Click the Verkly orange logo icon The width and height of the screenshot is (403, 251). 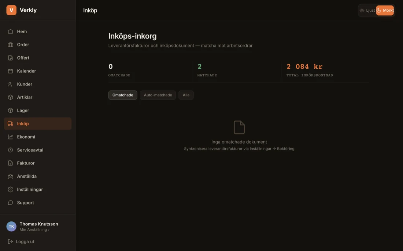point(11,10)
